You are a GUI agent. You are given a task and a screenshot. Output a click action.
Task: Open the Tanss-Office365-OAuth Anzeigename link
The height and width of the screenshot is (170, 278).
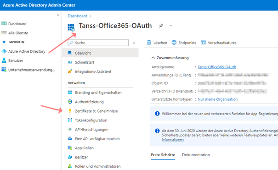click(217, 67)
